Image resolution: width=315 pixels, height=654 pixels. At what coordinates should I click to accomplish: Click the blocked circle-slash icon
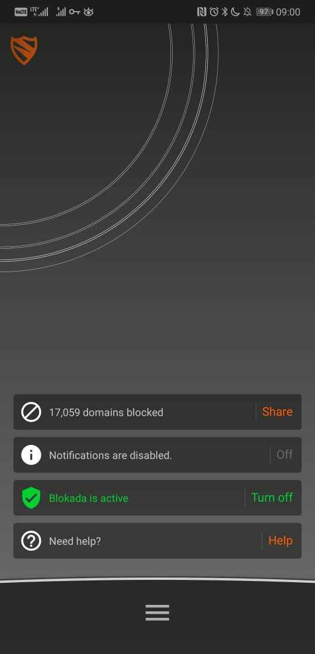(32, 412)
